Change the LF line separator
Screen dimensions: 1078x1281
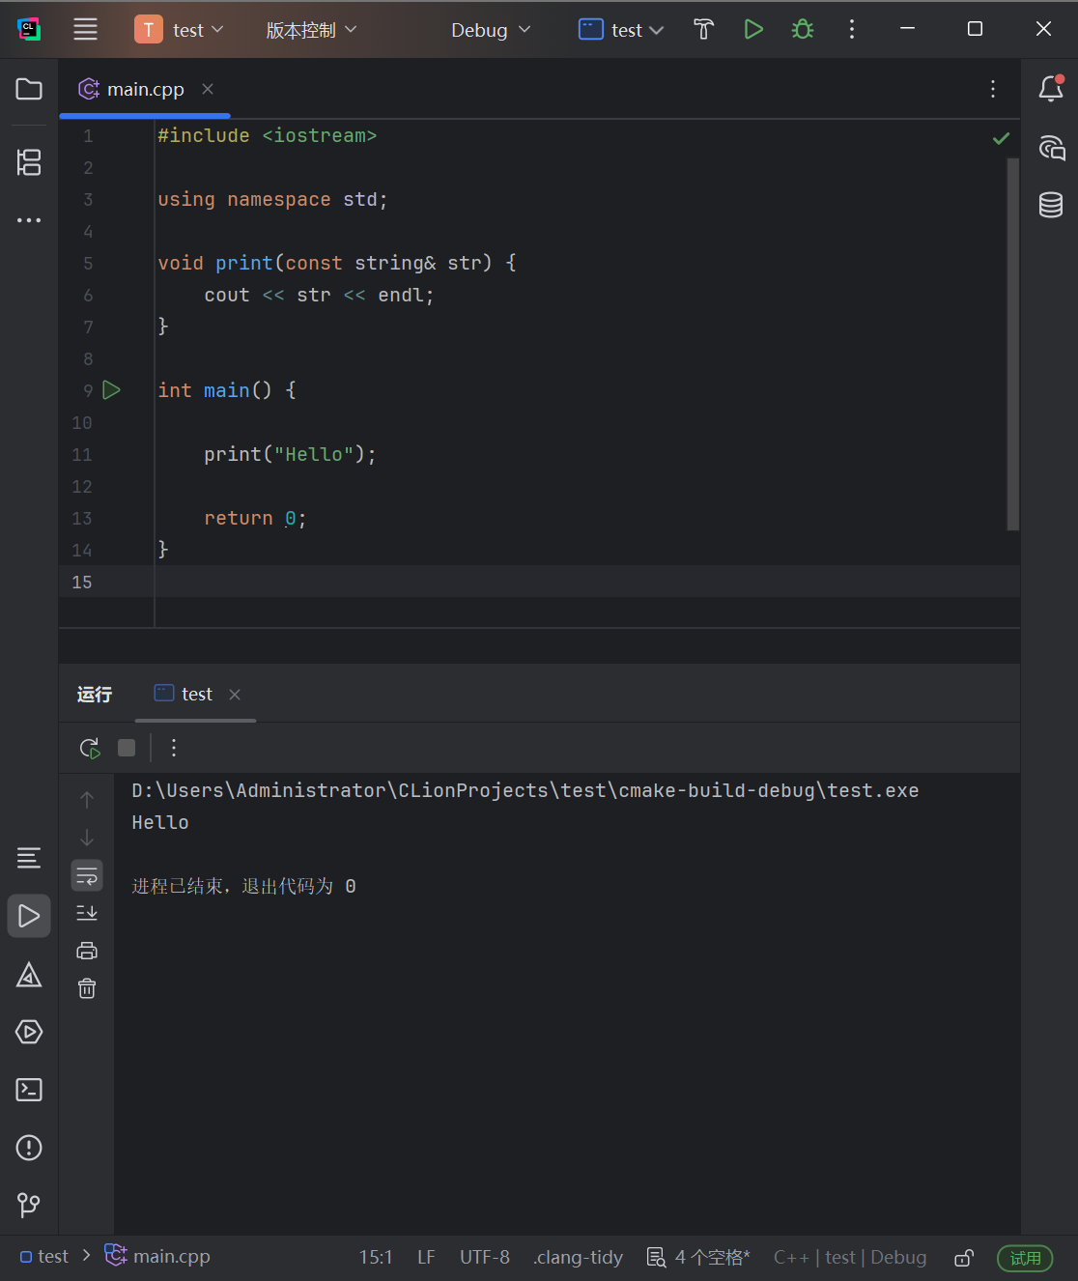click(x=426, y=1257)
